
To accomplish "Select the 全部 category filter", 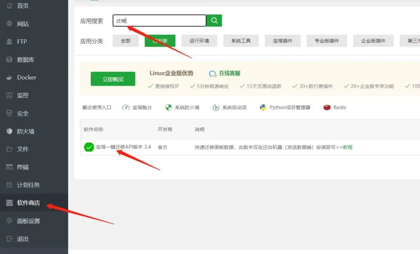I will (x=126, y=41).
